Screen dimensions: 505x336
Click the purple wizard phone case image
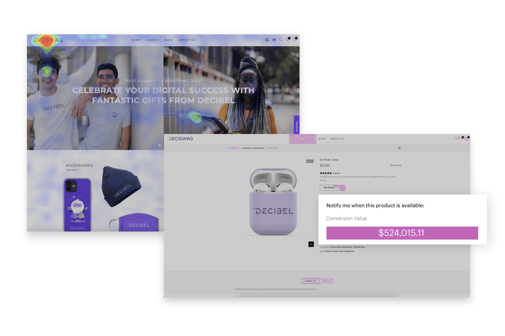[x=78, y=204]
